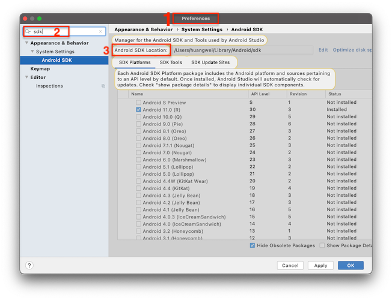Collapse the Editor section
This screenshot has height=300, width=392.
(x=27, y=77)
